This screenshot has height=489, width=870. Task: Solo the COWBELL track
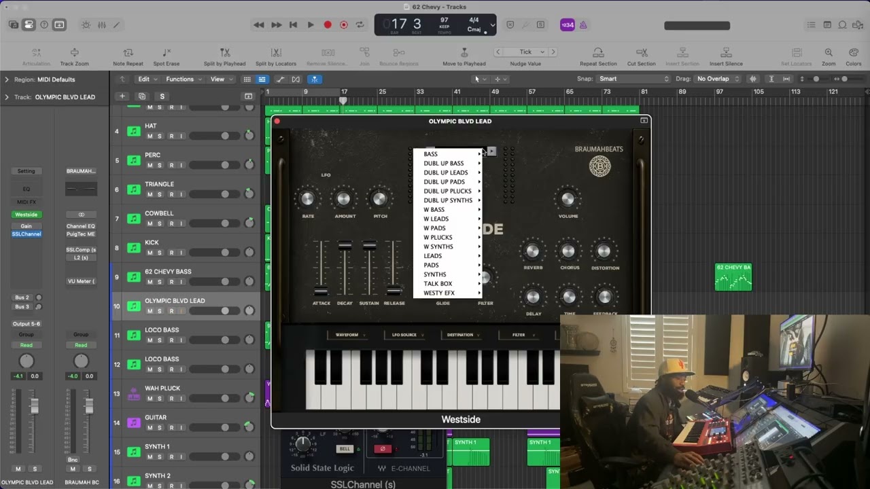click(160, 223)
